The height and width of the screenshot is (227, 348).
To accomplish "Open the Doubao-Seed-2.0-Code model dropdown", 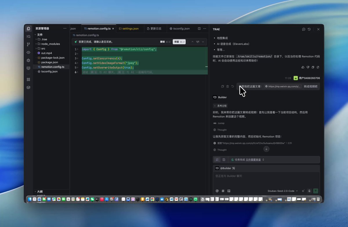I will (282, 191).
